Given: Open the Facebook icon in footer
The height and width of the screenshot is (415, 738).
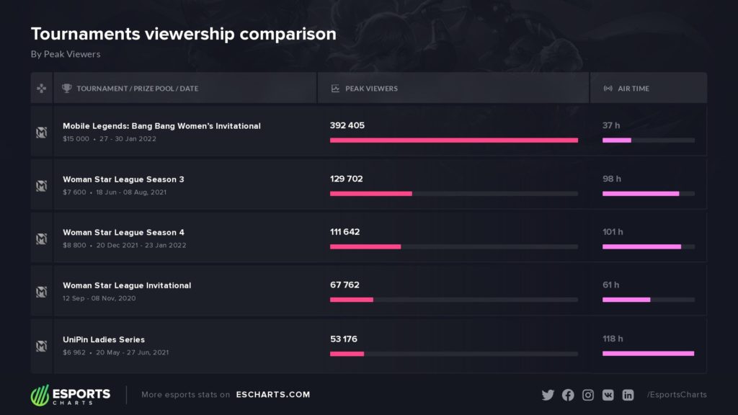Looking at the screenshot, I should pyautogui.click(x=568, y=395).
